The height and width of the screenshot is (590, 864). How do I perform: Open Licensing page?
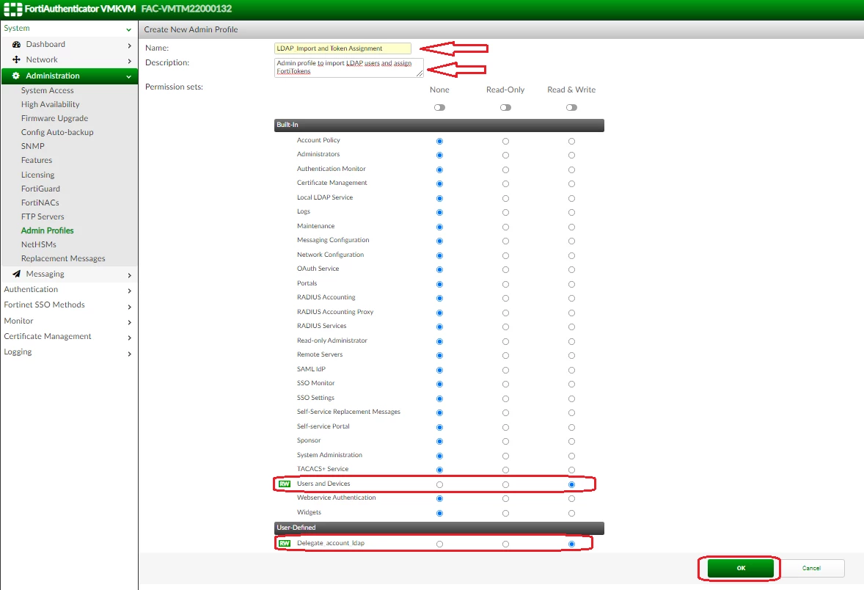pyautogui.click(x=37, y=175)
